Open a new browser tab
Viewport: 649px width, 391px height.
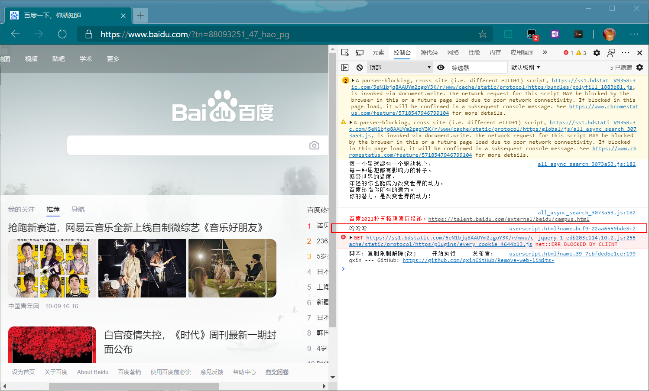[x=140, y=16]
